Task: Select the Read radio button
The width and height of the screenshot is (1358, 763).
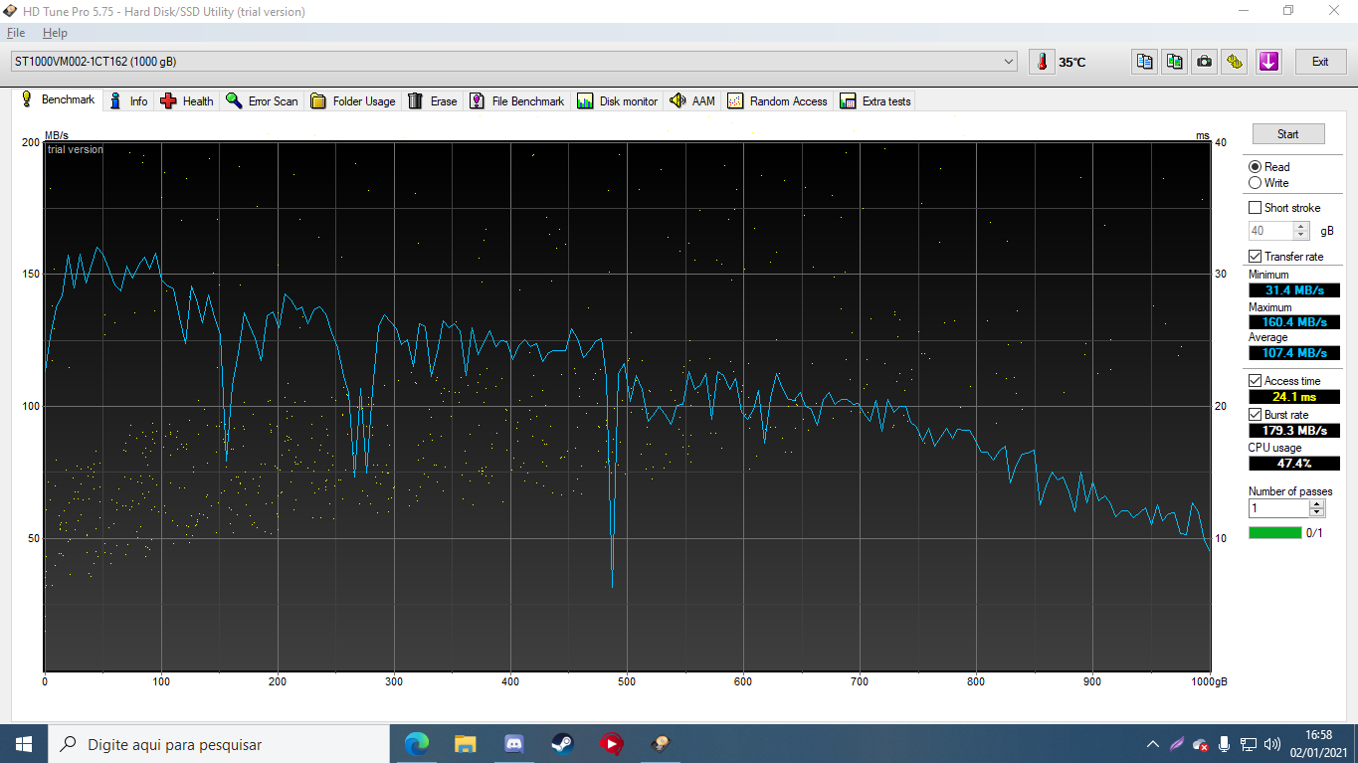Action: [1256, 167]
